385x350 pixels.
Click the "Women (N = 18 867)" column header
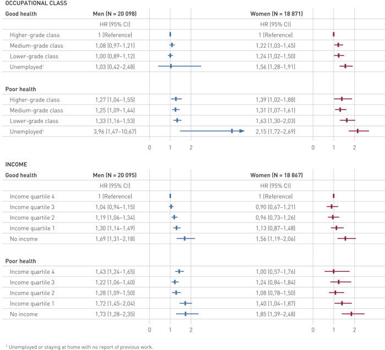point(280,175)
